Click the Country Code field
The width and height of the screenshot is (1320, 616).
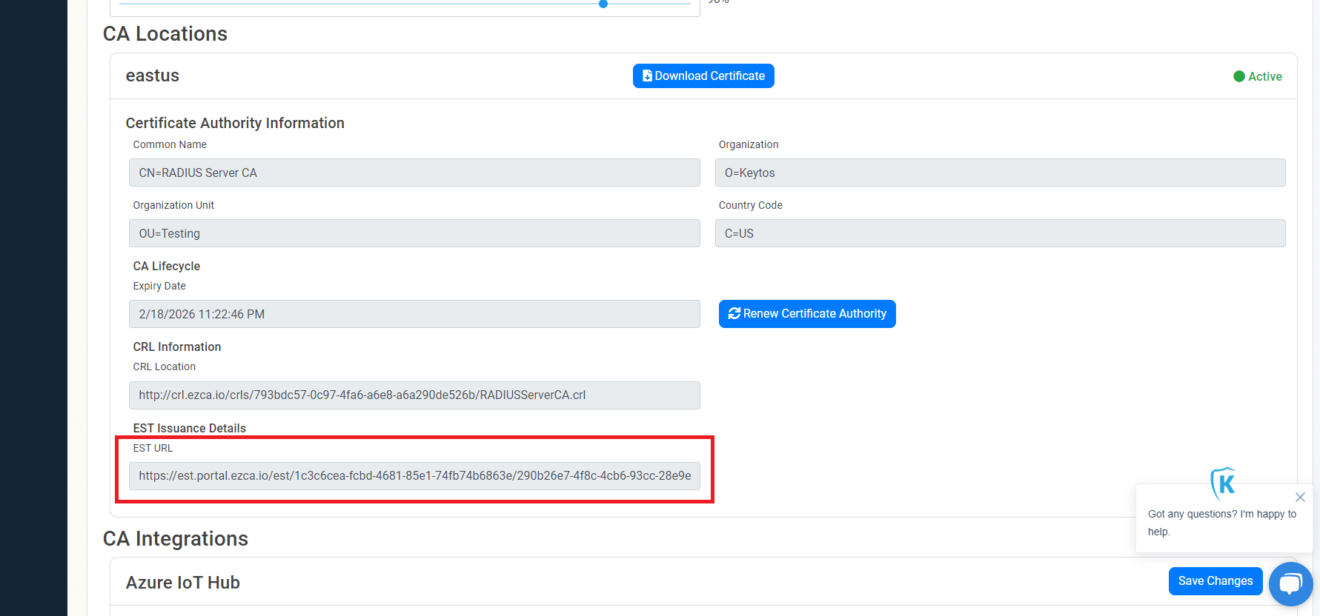999,233
